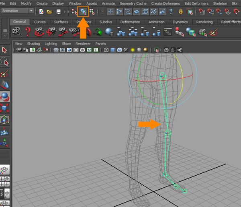The image size is (241, 207).
Task: Choose the Scale tool cube icon
Action: click(x=4, y=108)
